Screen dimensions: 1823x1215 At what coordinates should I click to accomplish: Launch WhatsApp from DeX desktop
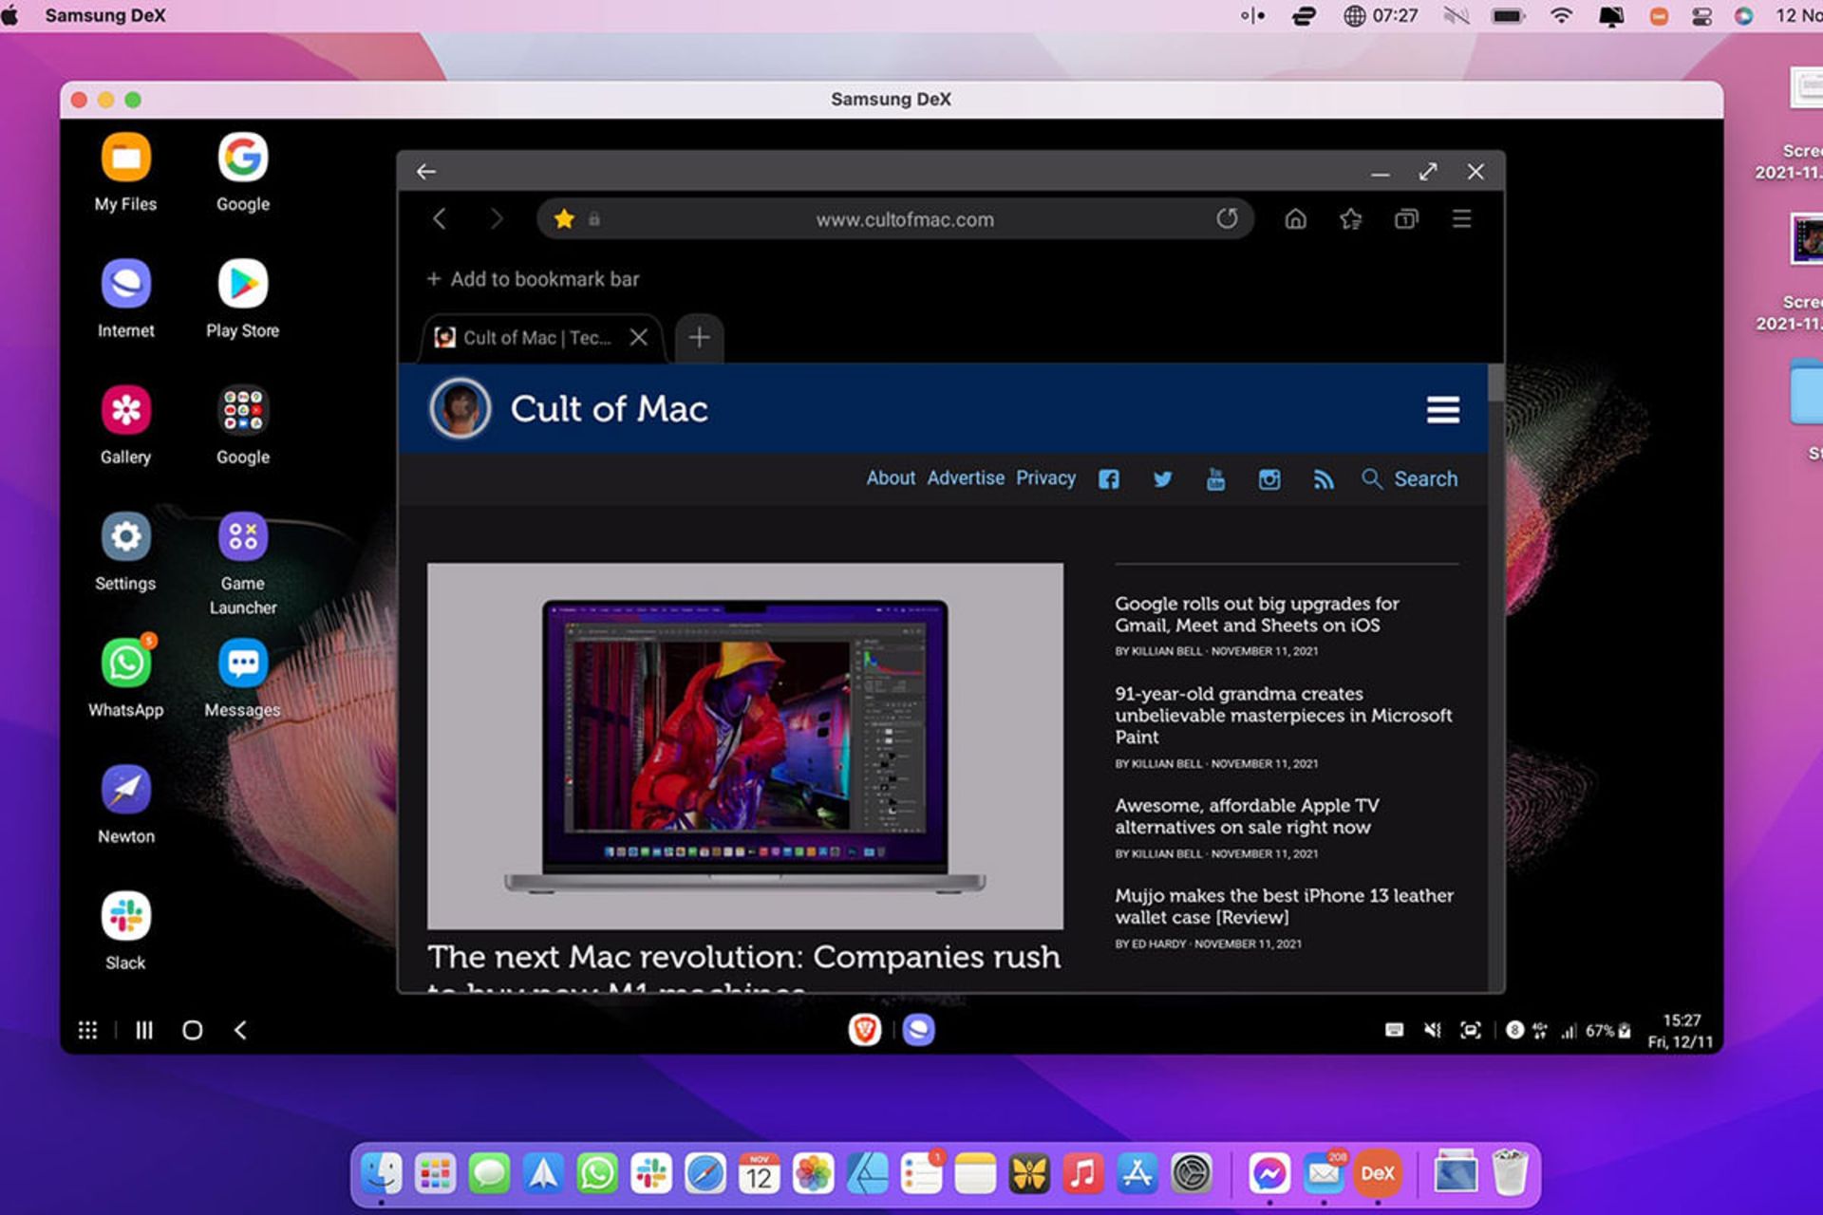pos(125,664)
